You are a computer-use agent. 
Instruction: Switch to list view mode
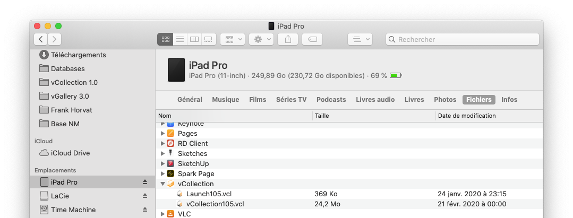[180, 39]
